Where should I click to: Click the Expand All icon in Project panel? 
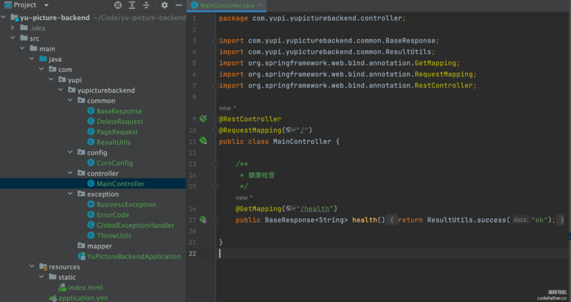coord(132,5)
